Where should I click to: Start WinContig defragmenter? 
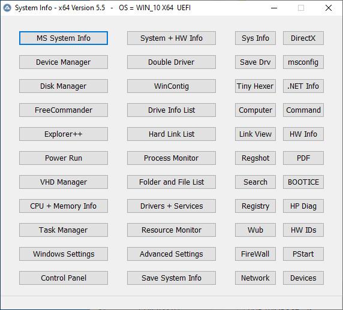coord(171,86)
